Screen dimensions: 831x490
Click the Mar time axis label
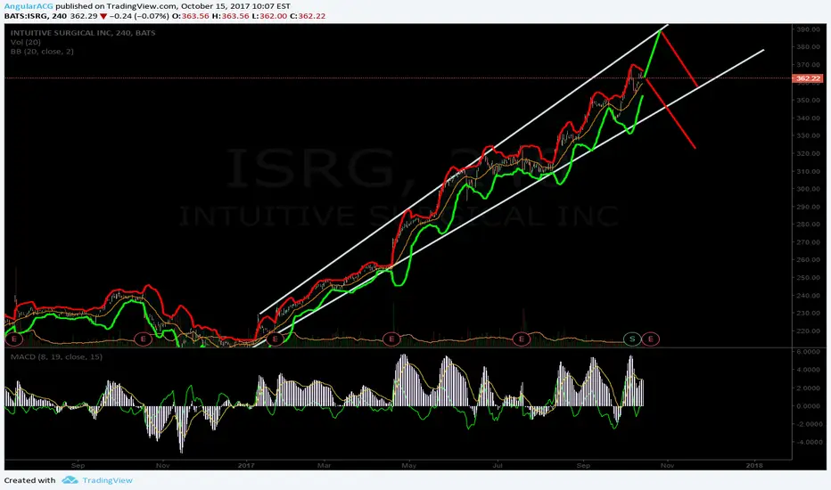tap(324, 466)
